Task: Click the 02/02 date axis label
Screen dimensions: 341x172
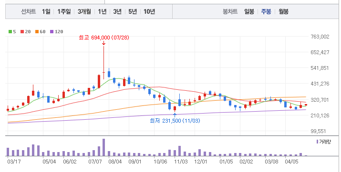Action: 246,162
